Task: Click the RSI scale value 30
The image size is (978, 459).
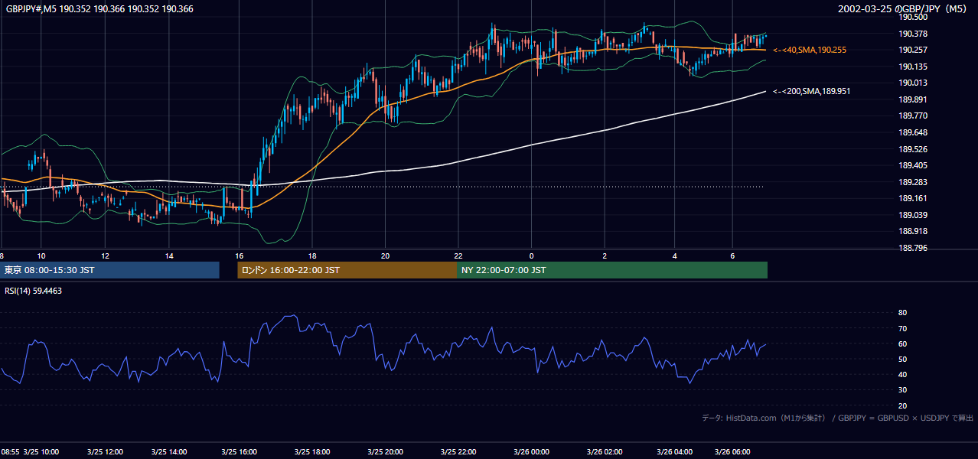Action: pos(902,390)
